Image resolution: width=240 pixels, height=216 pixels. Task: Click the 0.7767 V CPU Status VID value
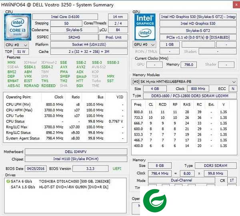coord(116,121)
